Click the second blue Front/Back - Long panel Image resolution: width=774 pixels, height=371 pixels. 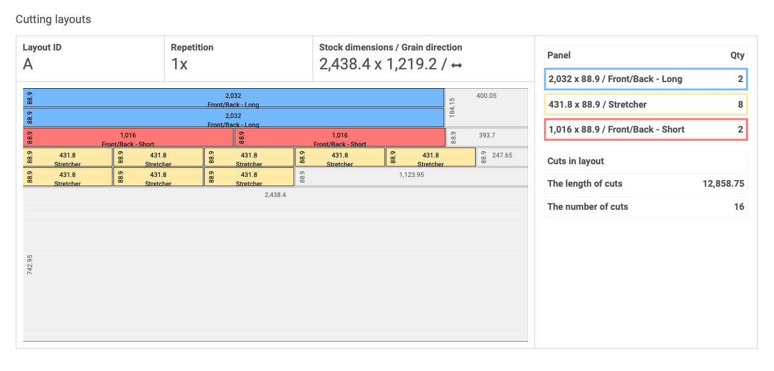(x=233, y=118)
